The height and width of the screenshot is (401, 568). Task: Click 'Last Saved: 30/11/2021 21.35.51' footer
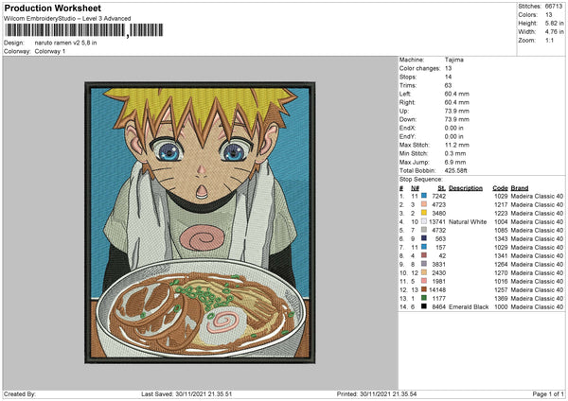pos(186,393)
